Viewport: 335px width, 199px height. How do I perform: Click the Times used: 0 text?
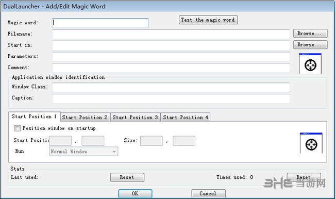234,177
